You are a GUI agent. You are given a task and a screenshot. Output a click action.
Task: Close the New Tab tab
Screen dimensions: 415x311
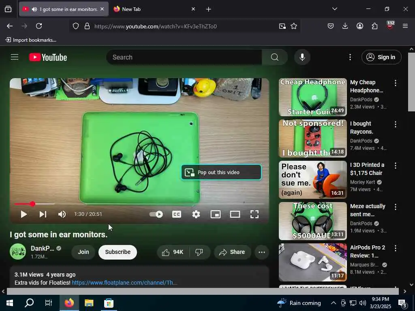193,9
